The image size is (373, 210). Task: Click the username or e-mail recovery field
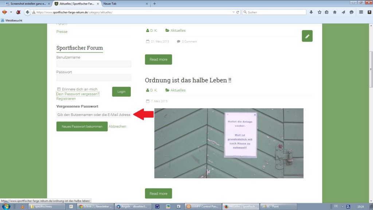[94, 115]
